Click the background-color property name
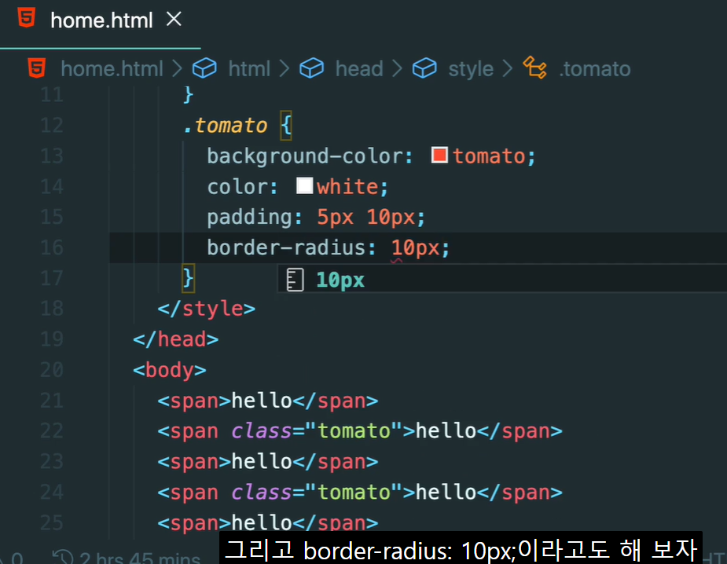The width and height of the screenshot is (727, 564). click(305, 156)
